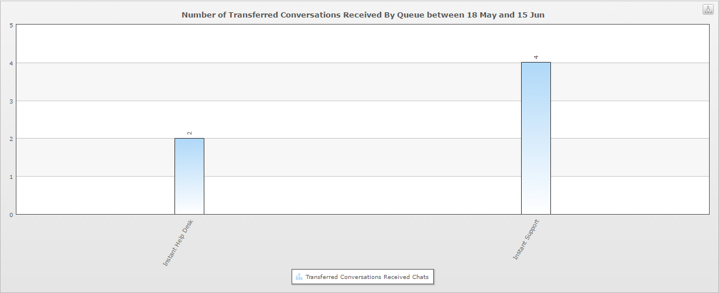The width and height of the screenshot is (719, 293).
Task: Click y-axis tick label 3
Action: [11, 101]
